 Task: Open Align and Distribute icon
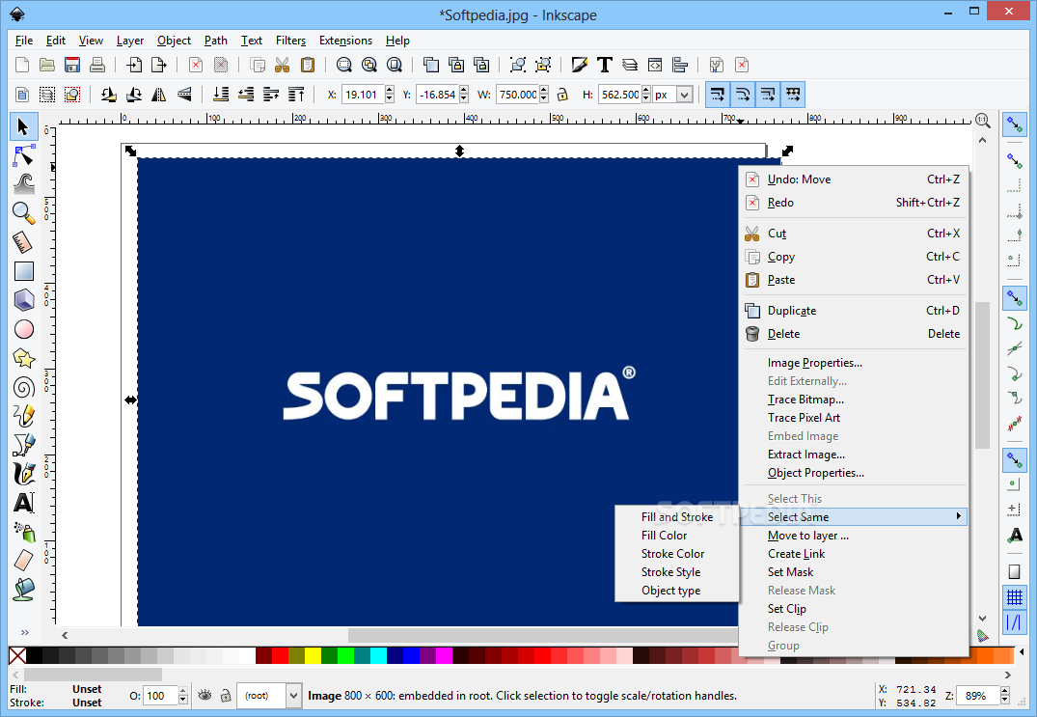(680, 65)
